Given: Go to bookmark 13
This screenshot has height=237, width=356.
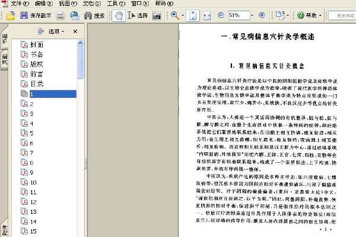Looking at the screenshot, I should pyautogui.click(x=33, y=212).
